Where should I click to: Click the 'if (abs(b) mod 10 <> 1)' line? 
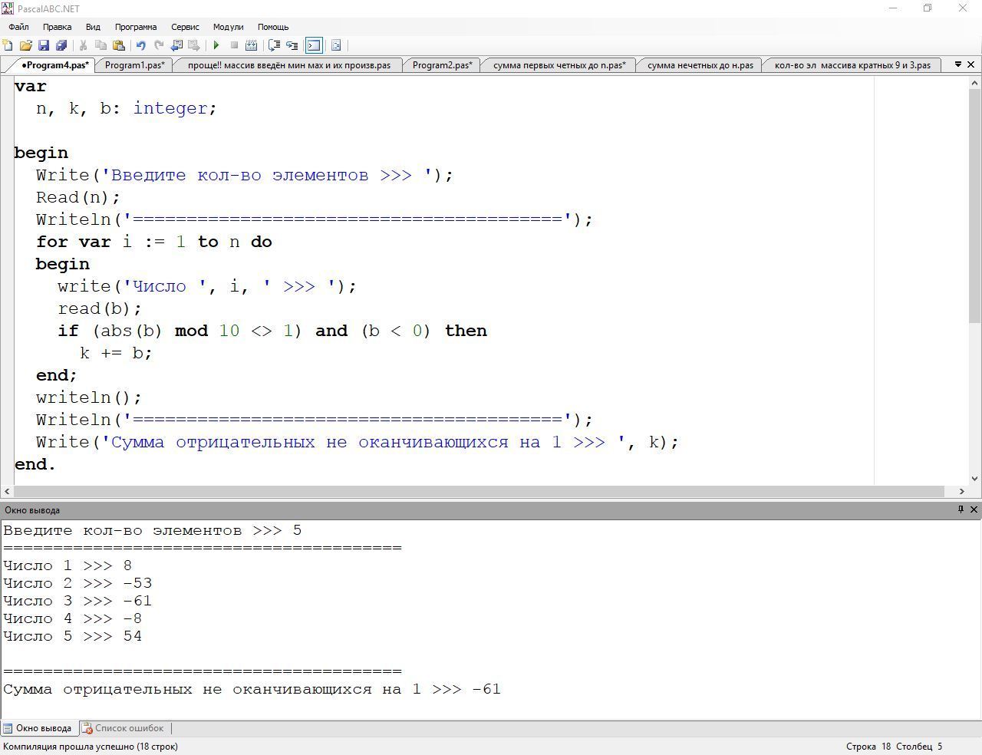click(x=272, y=331)
